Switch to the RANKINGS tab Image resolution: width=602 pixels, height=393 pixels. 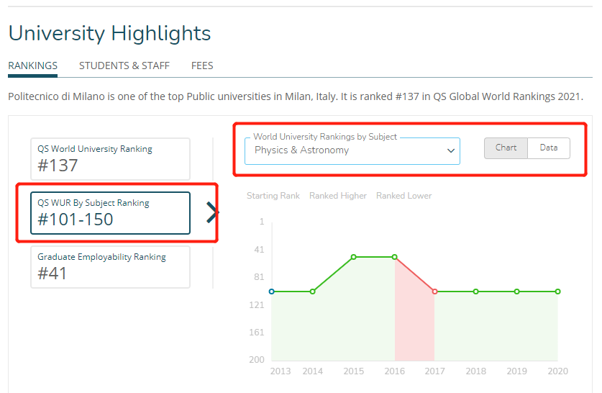click(32, 65)
